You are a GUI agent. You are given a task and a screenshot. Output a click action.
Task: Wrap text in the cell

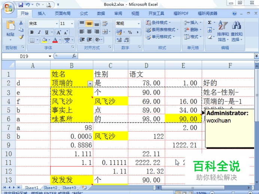(x=105, y=24)
